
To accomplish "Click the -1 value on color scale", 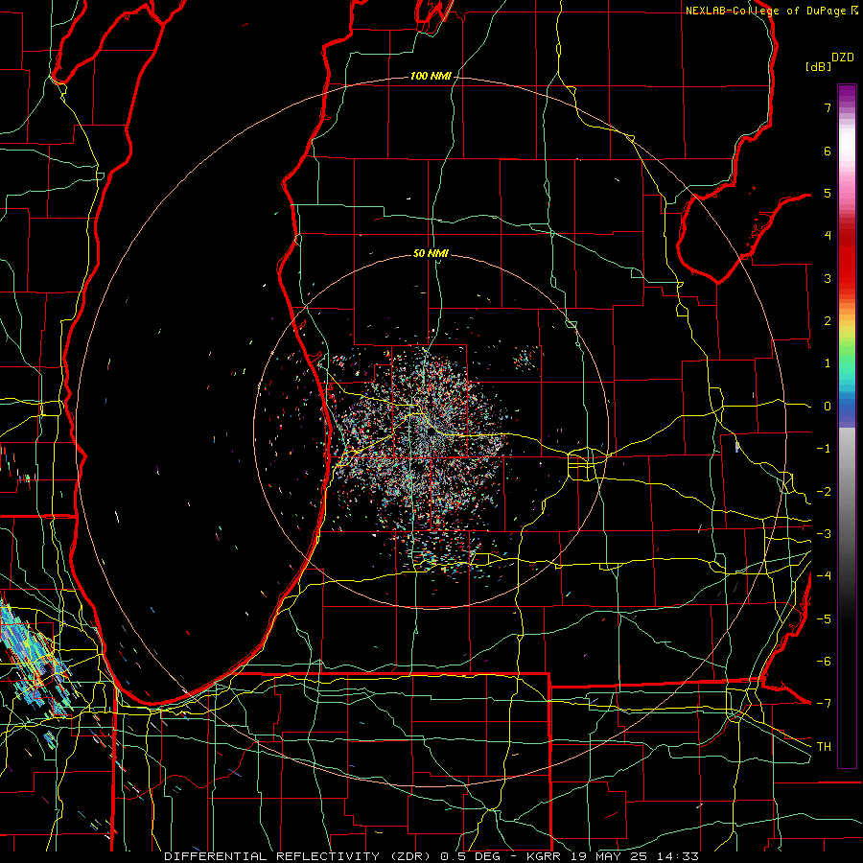I will click(x=824, y=449).
